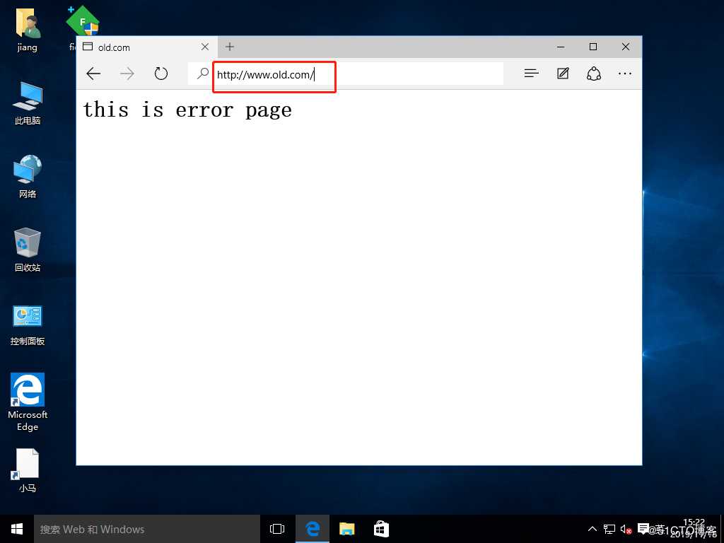The image size is (724, 543).
Task: Select the 控制面板 control panel icon
Action: (28, 325)
